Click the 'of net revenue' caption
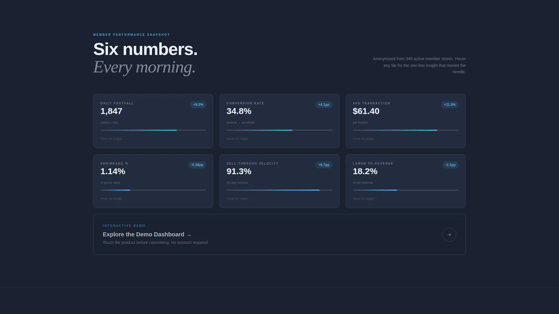 coord(363,183)
